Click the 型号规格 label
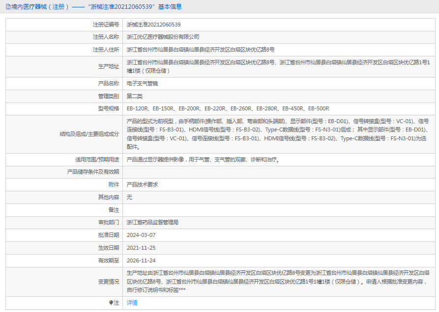Screen dimensions: 439x312 click(x=108, y=108)
